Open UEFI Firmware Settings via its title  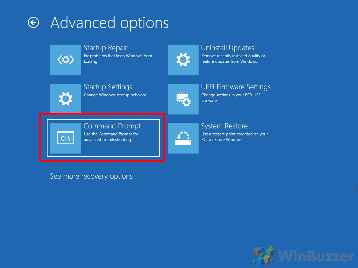pos(236,87)
